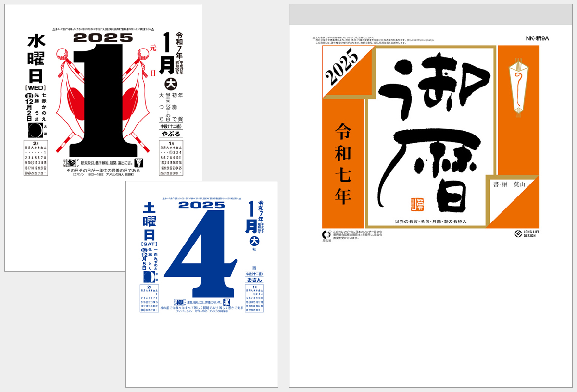The height and width of the screenshot is (392, 577).
Task: Open January mini calendar on January 4 page
Action: pyautogui.click(x=255, y=299)
